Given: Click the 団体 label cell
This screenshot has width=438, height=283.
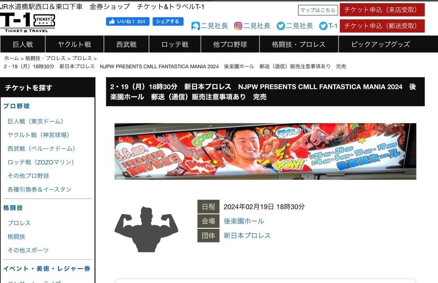Looking at the screenshot, I should [x=208, y=235].
